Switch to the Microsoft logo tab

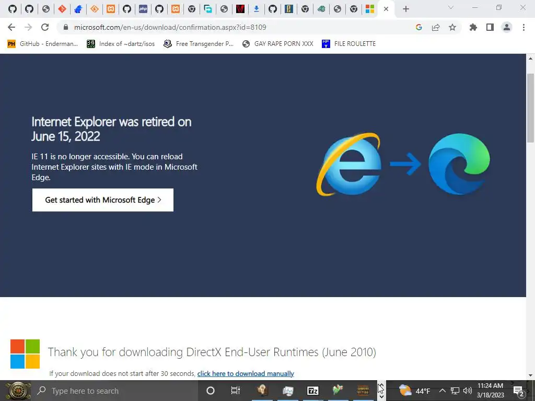[369, 9]
